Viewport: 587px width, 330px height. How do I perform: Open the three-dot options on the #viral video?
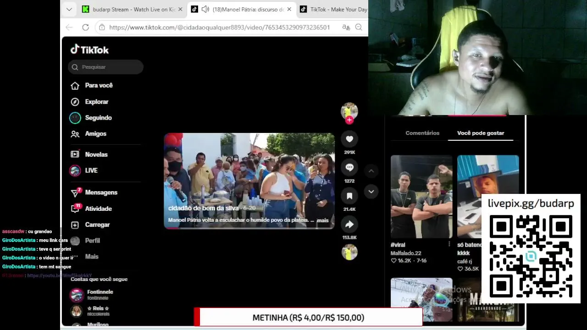(x=449, y=244)
